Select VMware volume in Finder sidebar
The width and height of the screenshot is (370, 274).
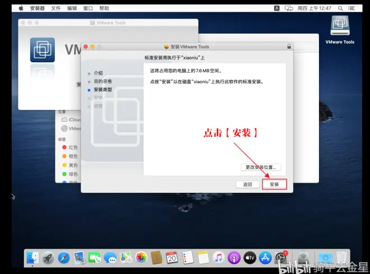coord(71,128)
